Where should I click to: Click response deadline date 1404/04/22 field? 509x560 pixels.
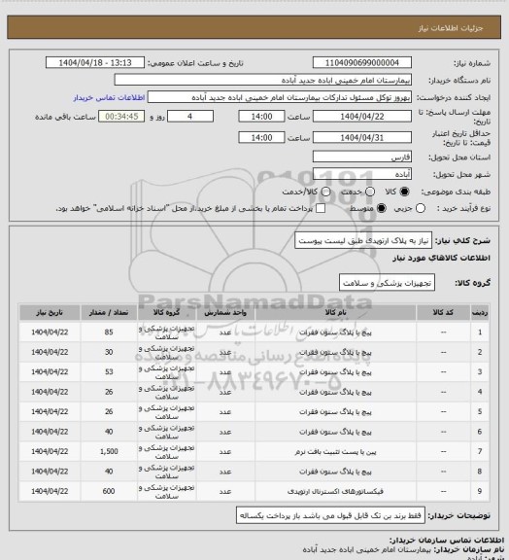click(362, 117)
